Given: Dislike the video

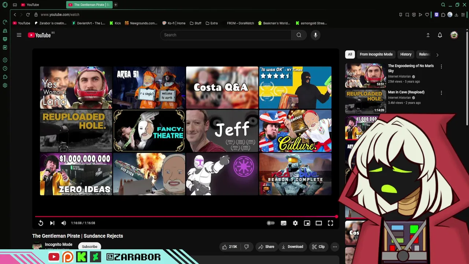Looking at the screenshot, I should [x=247, y=247].
